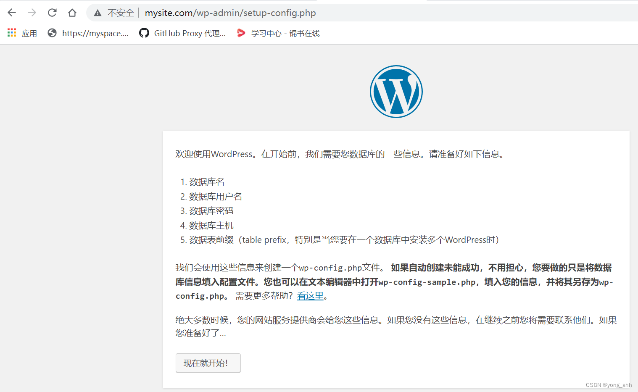The image size is (638, 392).
Task: Open the https://myspace.... bookmark
Action: [x=96, y=33]
